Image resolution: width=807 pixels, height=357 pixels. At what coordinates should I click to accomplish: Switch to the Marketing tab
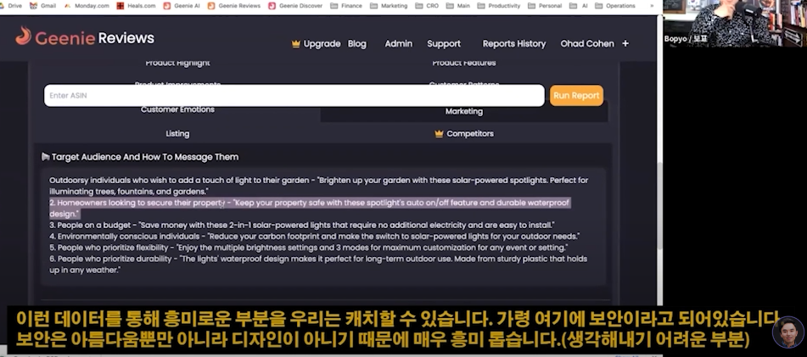click(x=464, y=111)
